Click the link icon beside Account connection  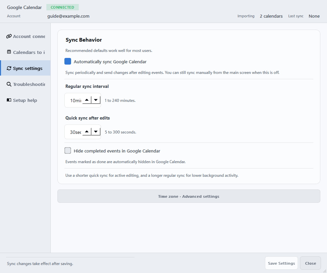[9, 36]
